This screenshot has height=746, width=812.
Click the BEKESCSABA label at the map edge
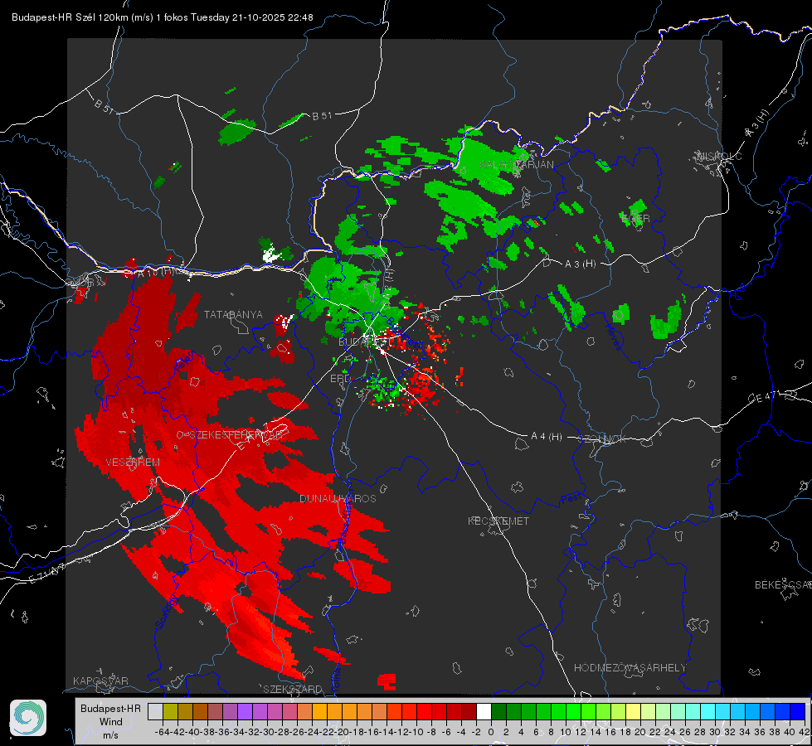pyautogui.click(x=783, y=585)
